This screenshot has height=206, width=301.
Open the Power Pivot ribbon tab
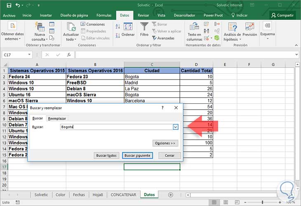click(x=213, y=15)
